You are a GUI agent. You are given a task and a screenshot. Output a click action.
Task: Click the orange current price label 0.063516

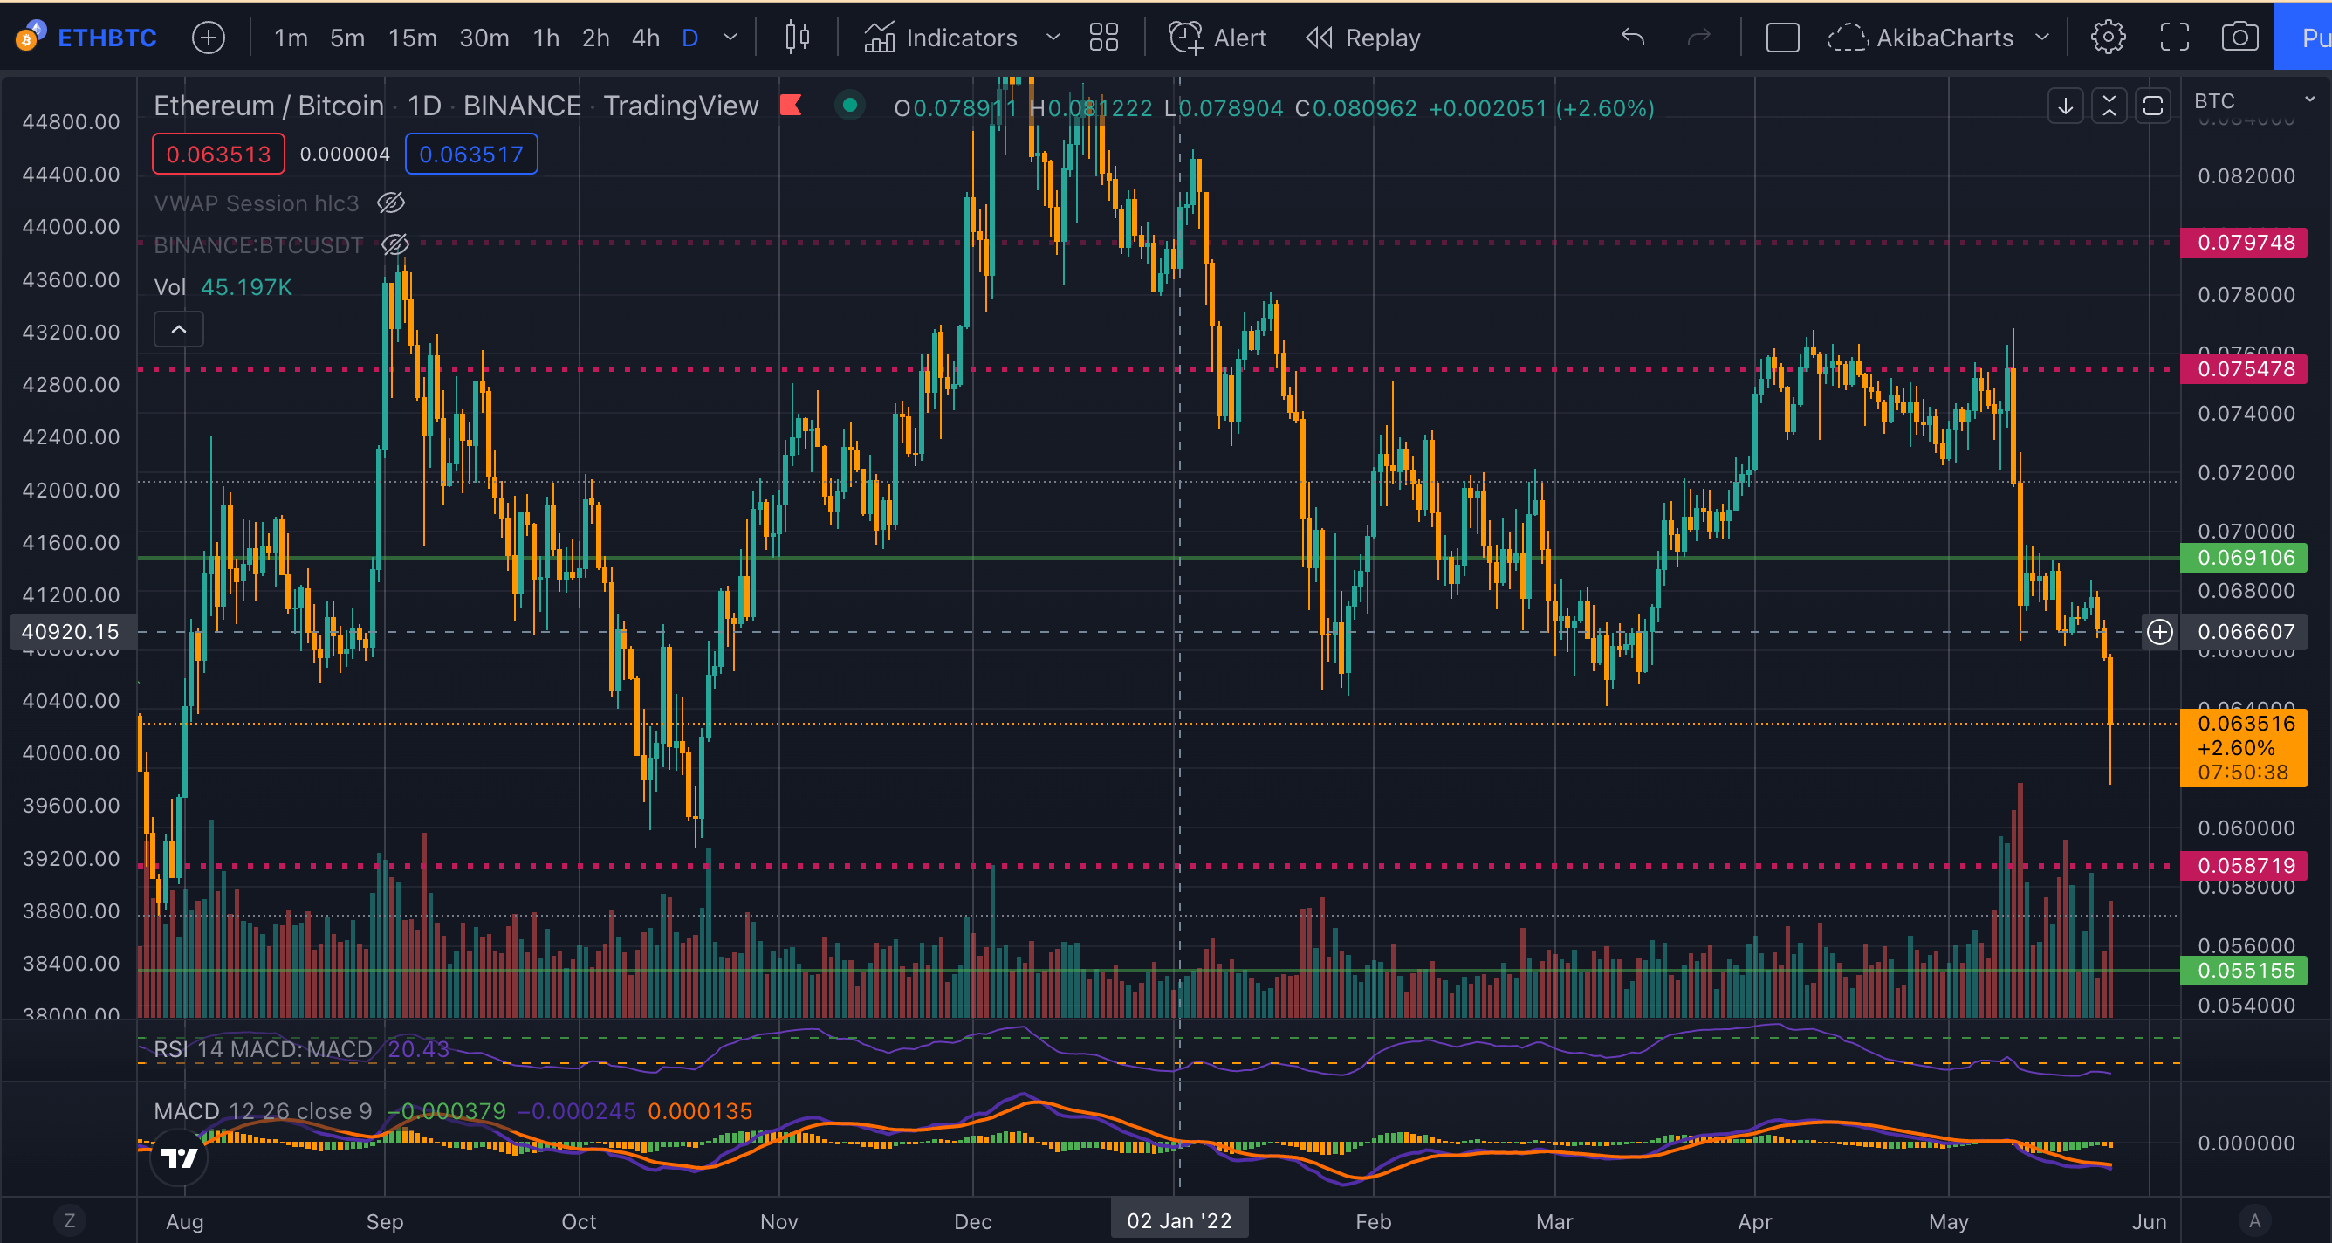[x=2244, y=748]
